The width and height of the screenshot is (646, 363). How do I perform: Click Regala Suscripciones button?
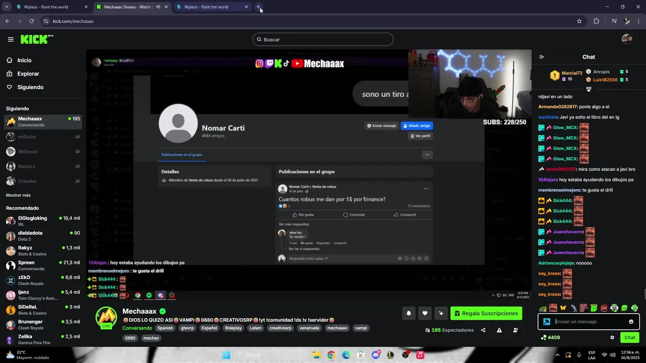click(486, 313)
